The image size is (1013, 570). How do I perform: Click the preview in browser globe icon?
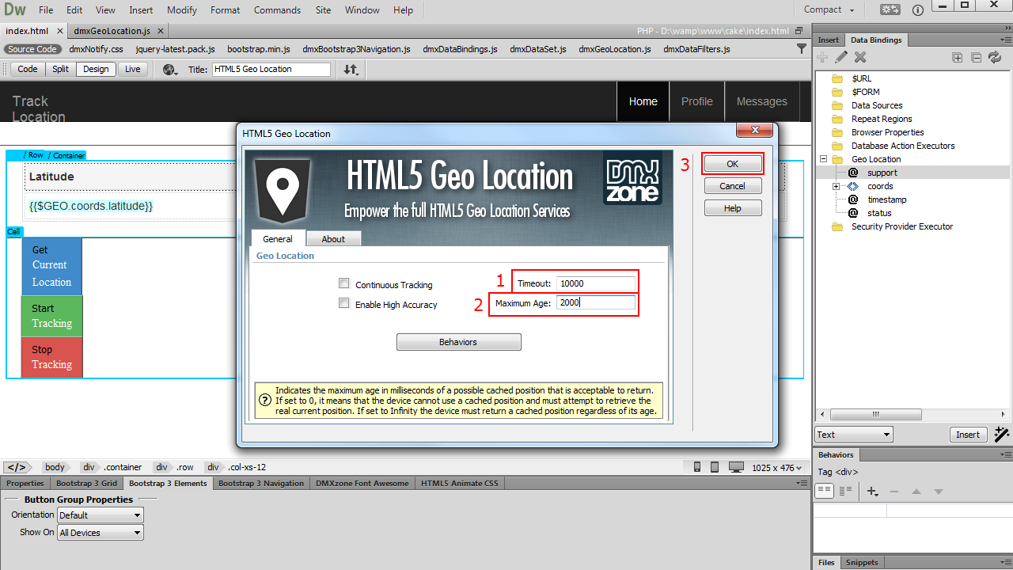point(170,70)
